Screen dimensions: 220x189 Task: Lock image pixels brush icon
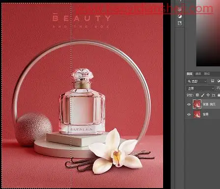pos(203,95)
